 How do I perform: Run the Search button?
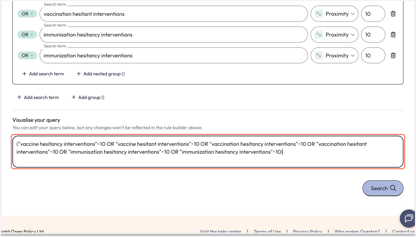point(383,188)
